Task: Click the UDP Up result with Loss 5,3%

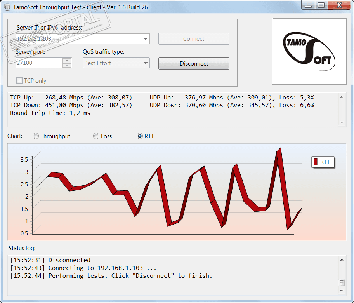Action: pos(232,98)
